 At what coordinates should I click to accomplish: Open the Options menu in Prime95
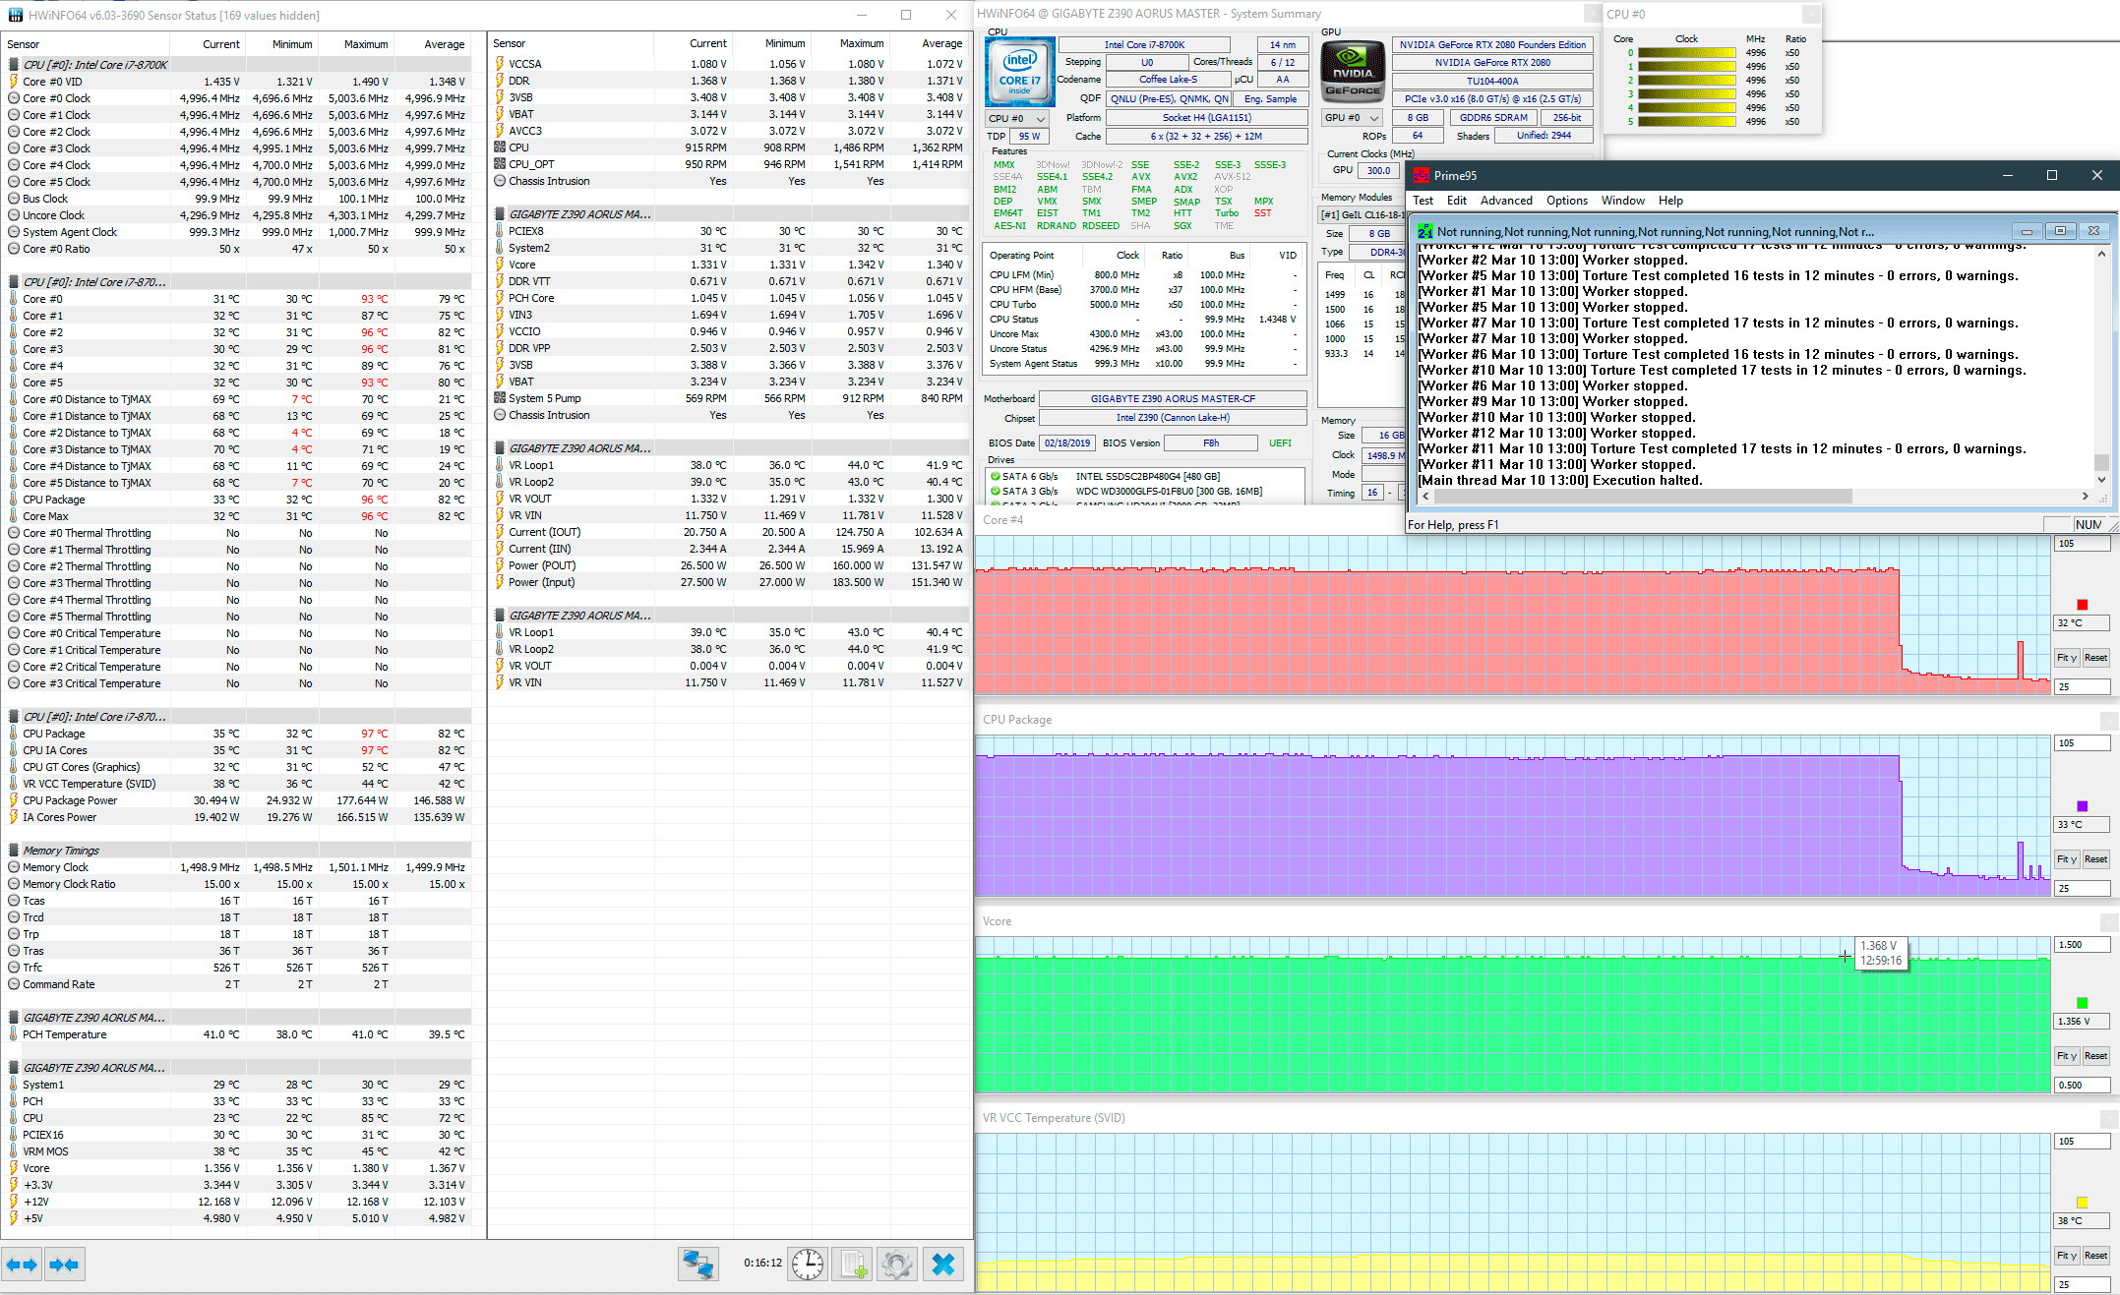pos(1566,201)
